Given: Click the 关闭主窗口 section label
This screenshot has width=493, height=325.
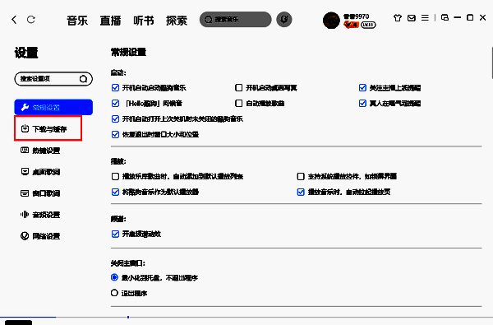Looking at the screenshot, I should coord(127,263).
